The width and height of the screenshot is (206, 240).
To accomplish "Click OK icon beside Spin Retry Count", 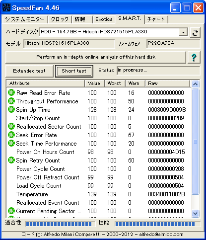I will pos(11,160).
